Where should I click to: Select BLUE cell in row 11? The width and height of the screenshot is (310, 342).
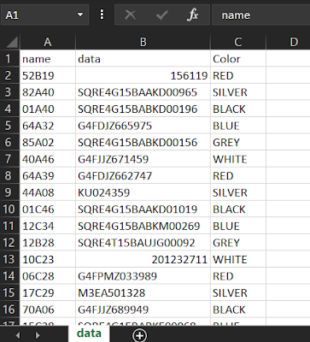(x=238, y=226)
